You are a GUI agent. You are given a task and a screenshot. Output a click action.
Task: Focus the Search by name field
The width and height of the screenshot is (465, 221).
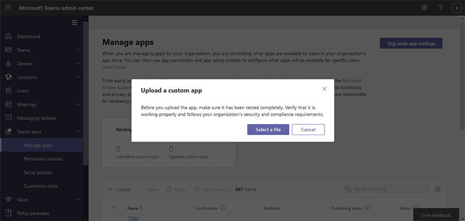(385, 189)
